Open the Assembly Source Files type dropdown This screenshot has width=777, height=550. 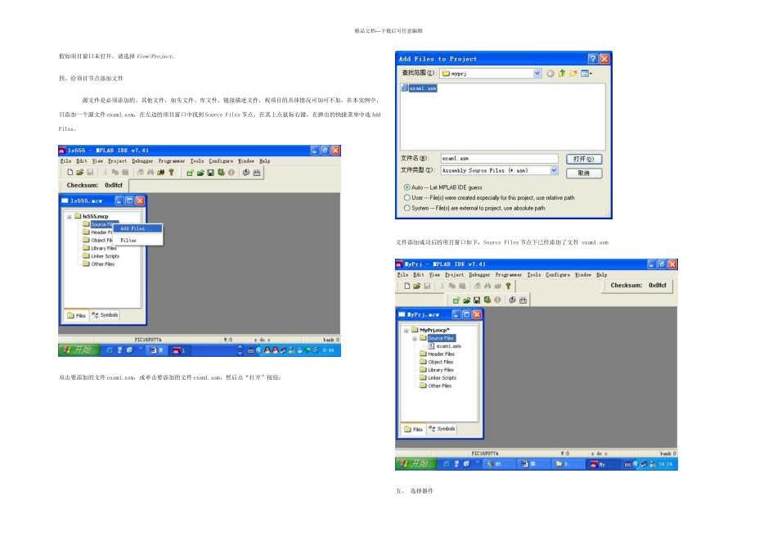point(554,170)
